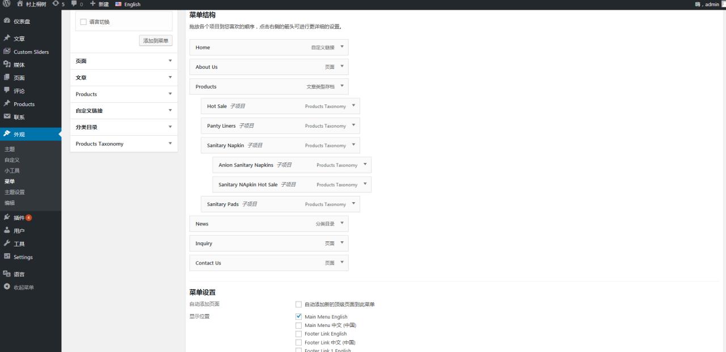This screenshot has width=726, height=352.
Task: Click the Settings icon in sidebar
Action: pyautogui.click(x=7, y=257)
